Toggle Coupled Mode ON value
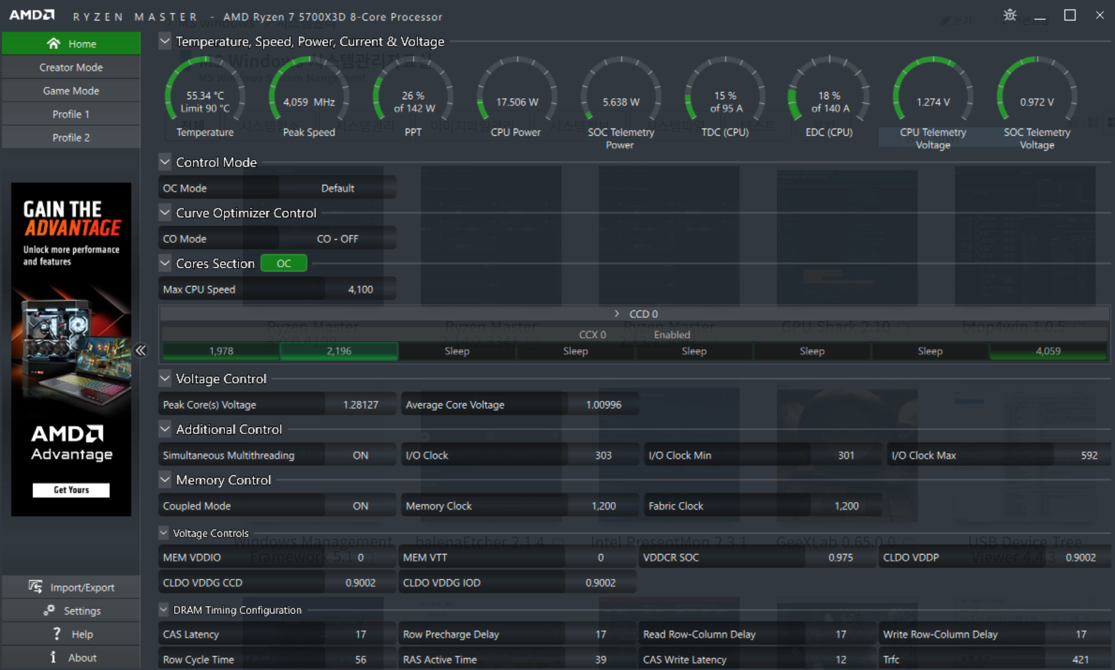The image size is (1115, 670). pyautogui.click(x=360, y=506)
